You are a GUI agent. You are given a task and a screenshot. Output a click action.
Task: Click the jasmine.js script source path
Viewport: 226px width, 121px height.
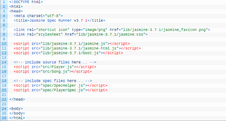74,44
